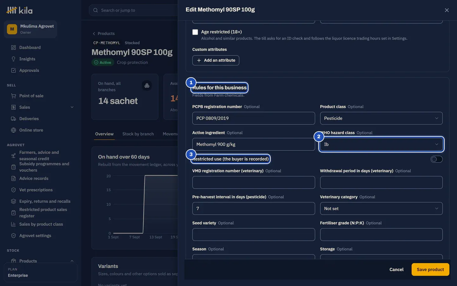Open the Approvals icon in sidebar
457x286 pixels.
tap(13, 71)
